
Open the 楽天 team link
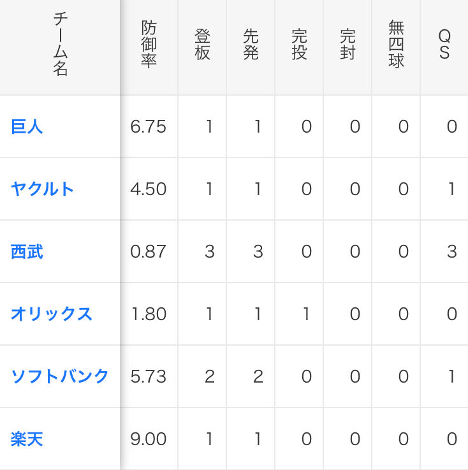(27, 439)
